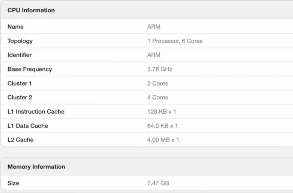This screenshot has height=193, width=293.
Task: Select the Identifier row label
Action: 20,55
